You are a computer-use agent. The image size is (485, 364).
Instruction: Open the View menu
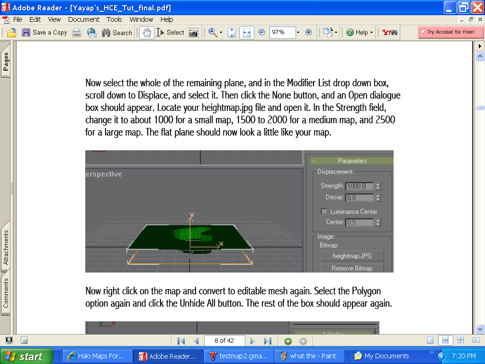tap(54, 19)
